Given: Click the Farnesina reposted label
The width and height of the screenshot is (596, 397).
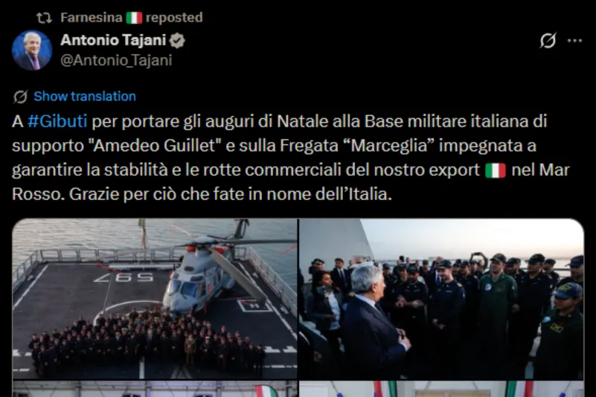Looking at the screenshot, I should (x=132, y=18).
